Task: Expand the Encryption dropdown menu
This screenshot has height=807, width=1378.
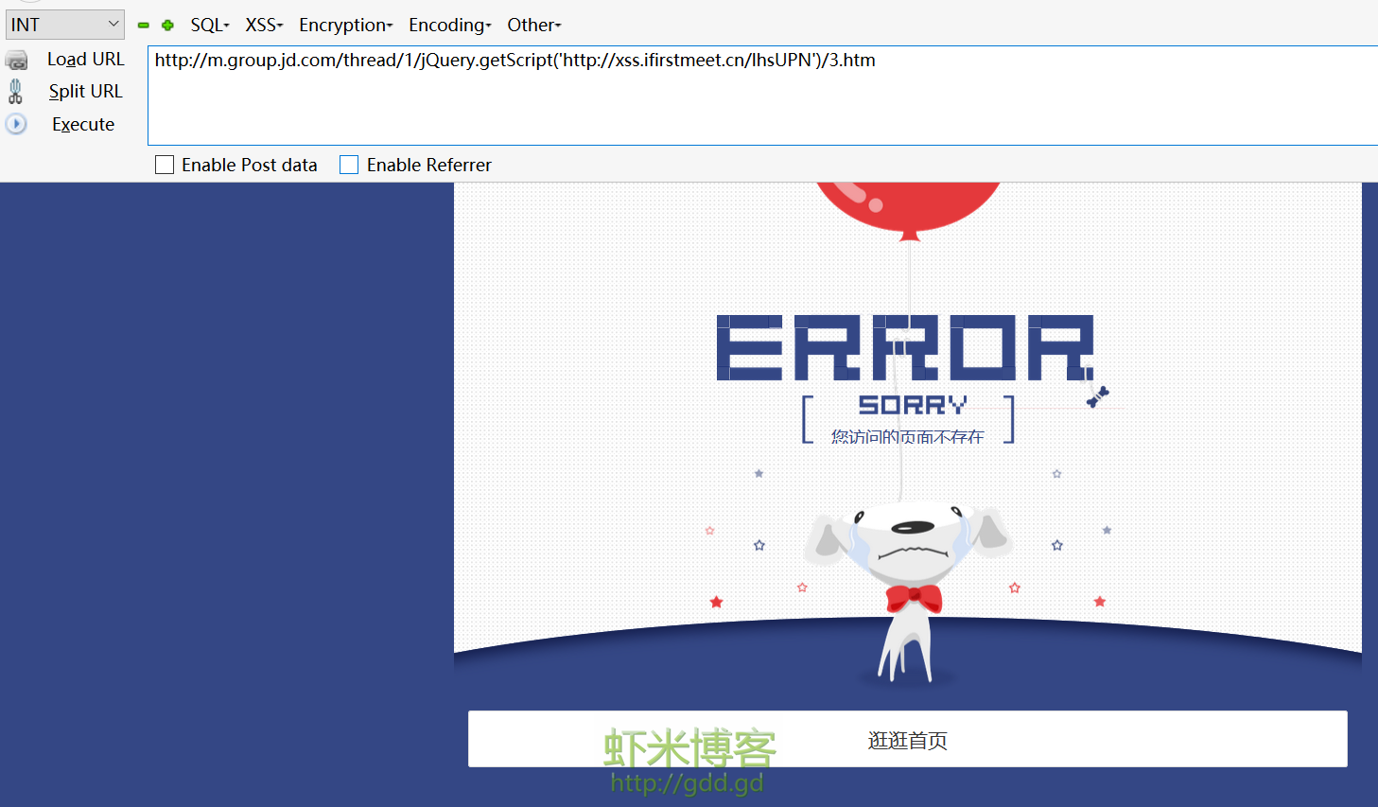Action: click(x=345, y=26)
